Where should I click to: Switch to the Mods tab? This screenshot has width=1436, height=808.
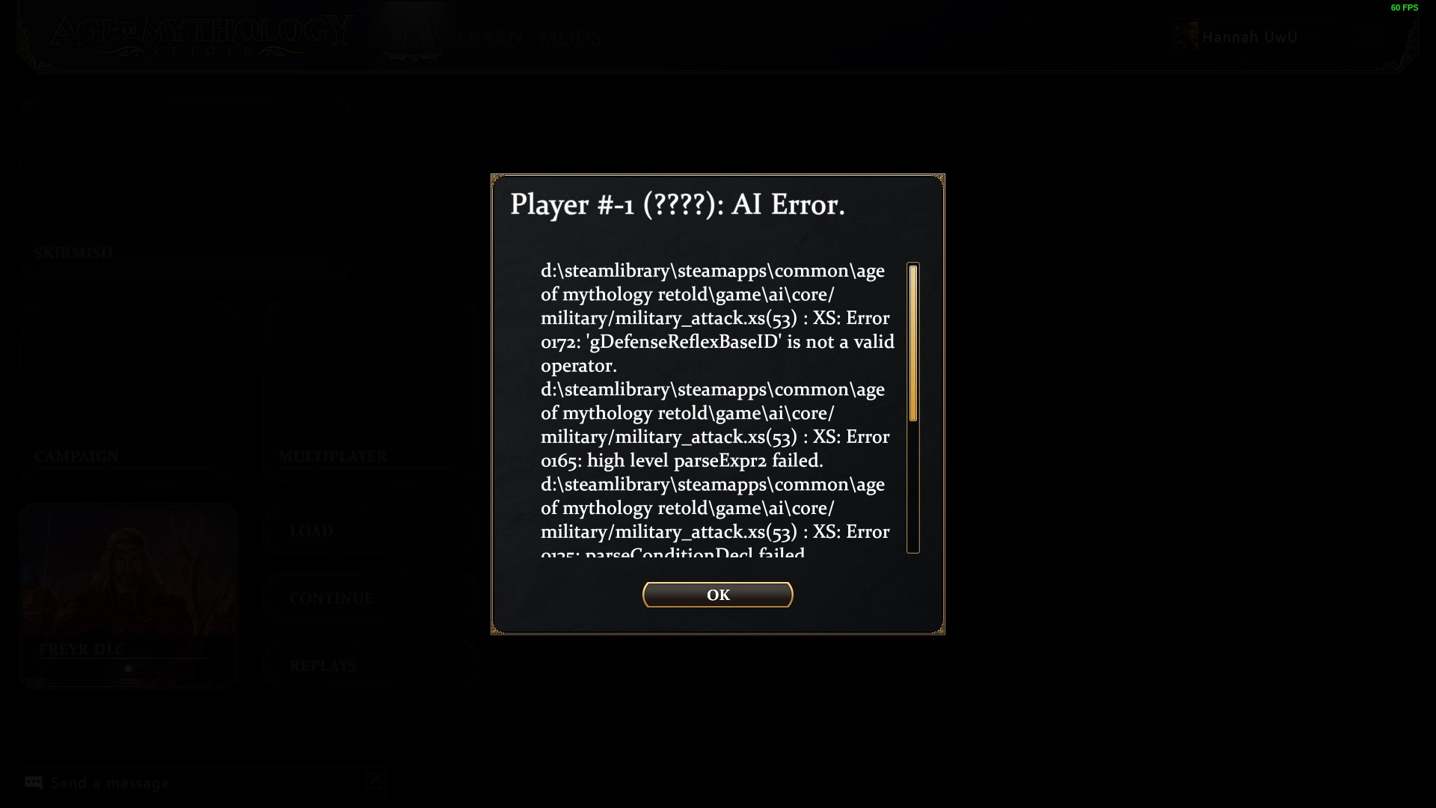571,37
